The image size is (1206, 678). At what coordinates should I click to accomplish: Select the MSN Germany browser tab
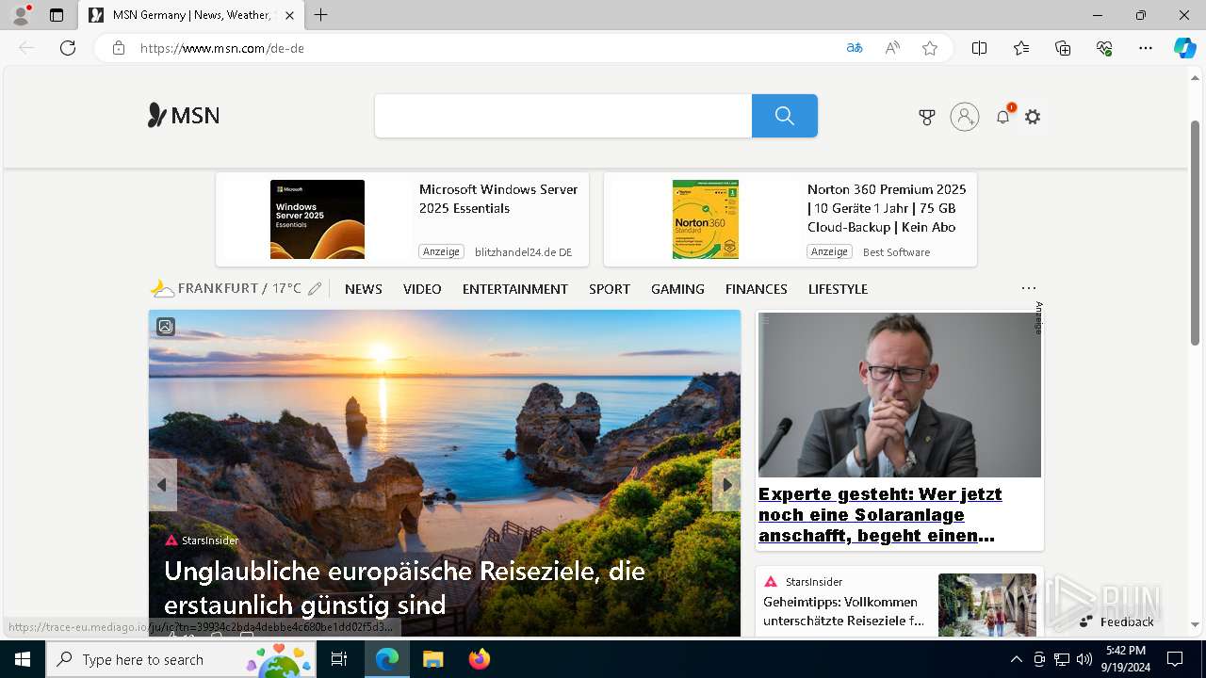point(191,15)
